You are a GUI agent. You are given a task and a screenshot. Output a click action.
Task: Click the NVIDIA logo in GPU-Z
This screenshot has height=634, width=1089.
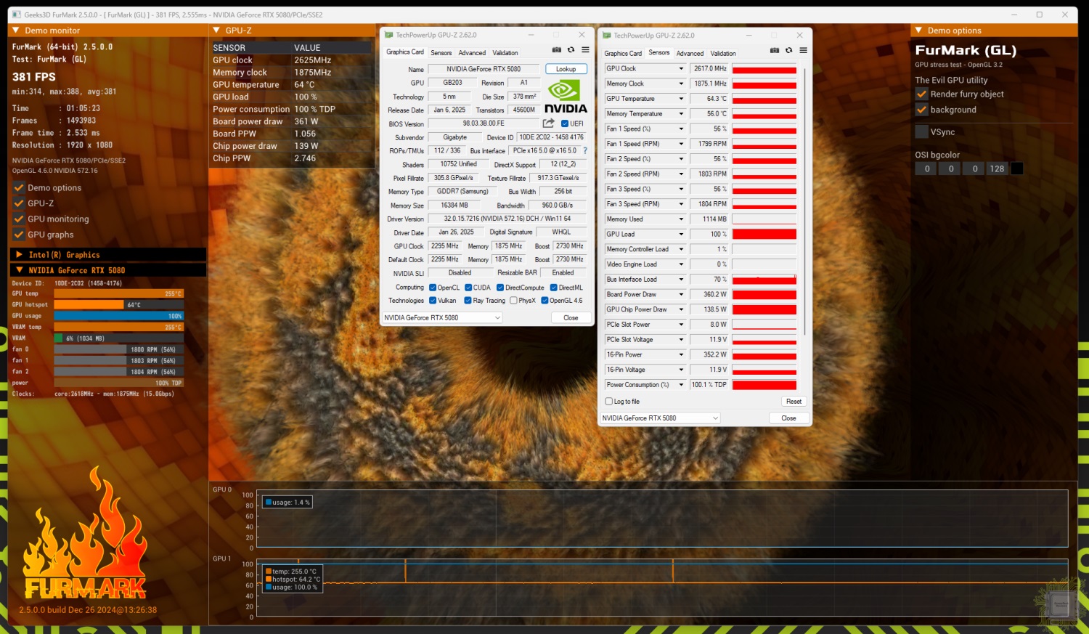565,97
